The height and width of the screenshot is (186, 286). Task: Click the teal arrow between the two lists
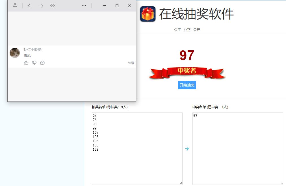pos(187,149)
